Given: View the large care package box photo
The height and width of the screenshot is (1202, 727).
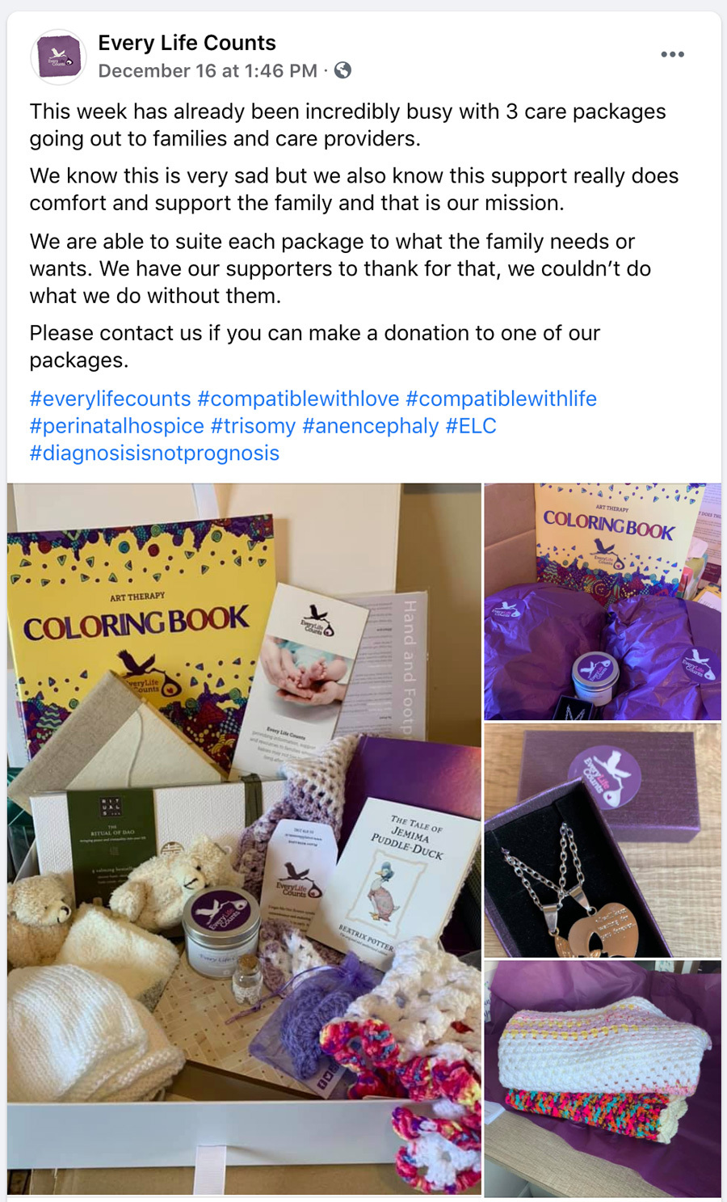Looking at the screenshot, I should [x=244, y=839].
